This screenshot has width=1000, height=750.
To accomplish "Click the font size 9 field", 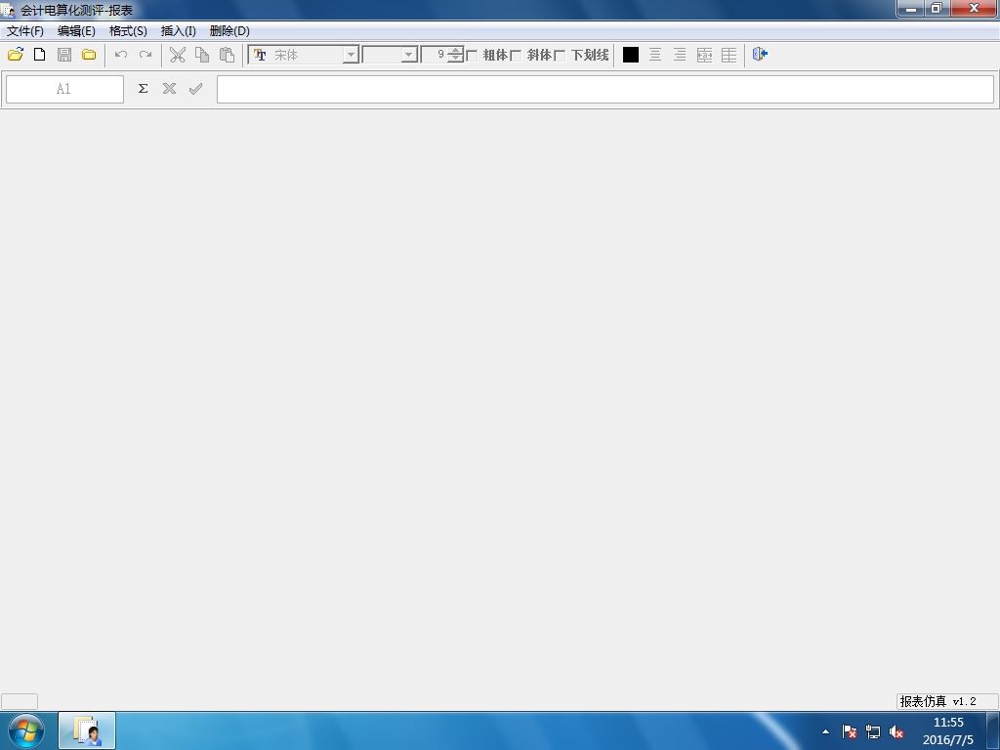I will [435, 55].
